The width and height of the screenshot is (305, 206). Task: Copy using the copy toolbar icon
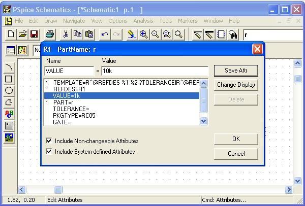(77, 35)
